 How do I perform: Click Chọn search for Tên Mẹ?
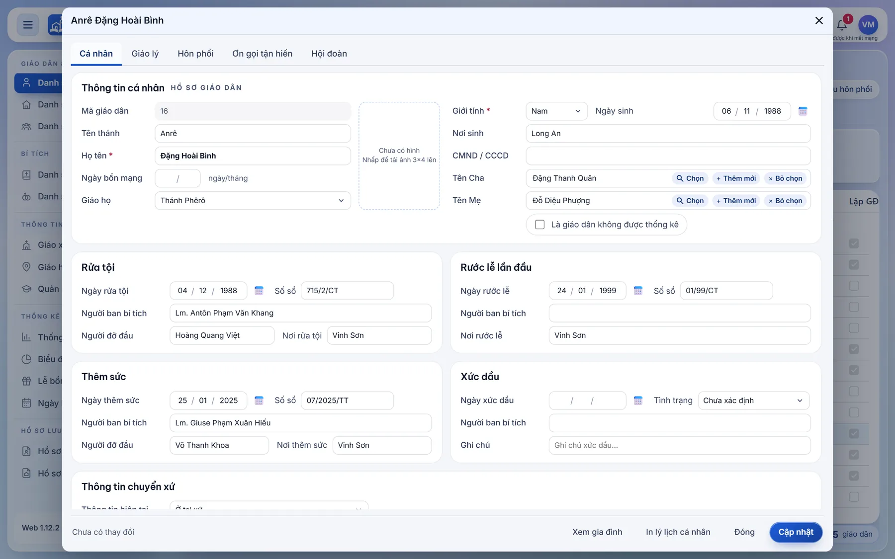coord(690,201)
